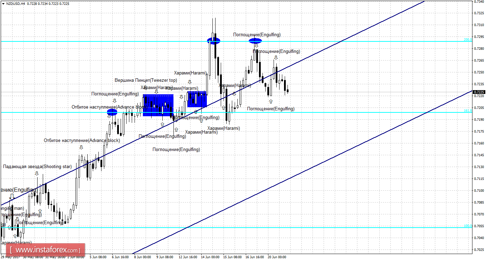Select the 'Вершина Пинцет(Tweezer top)' label
The width and height of the screenshot is (486, 261).
coord(146,80)
